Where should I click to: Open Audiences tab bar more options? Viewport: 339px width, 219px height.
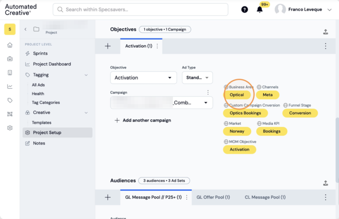pos(326,197)
